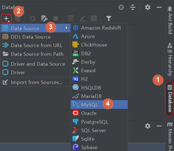Click the Stop square icon
174x151 pixels.
(x=56, y=19)
